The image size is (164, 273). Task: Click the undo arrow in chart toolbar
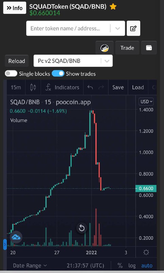90,87
